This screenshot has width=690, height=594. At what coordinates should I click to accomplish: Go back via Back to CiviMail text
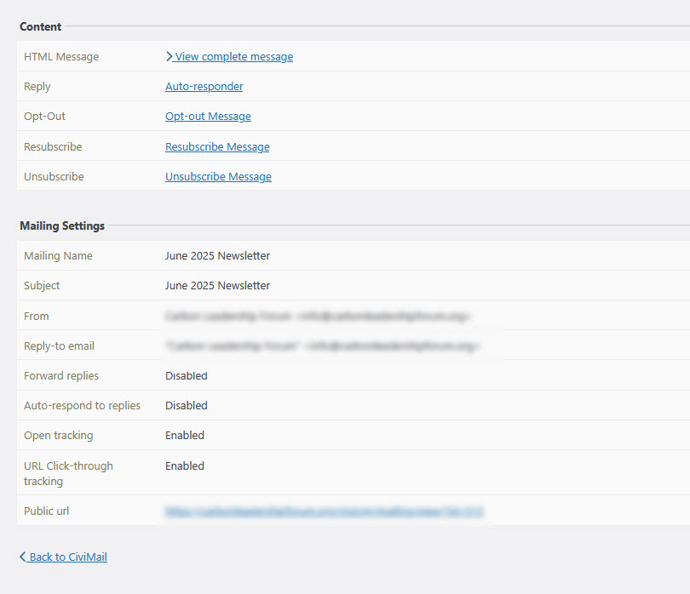pyautogui.click(x=68, y=557)
